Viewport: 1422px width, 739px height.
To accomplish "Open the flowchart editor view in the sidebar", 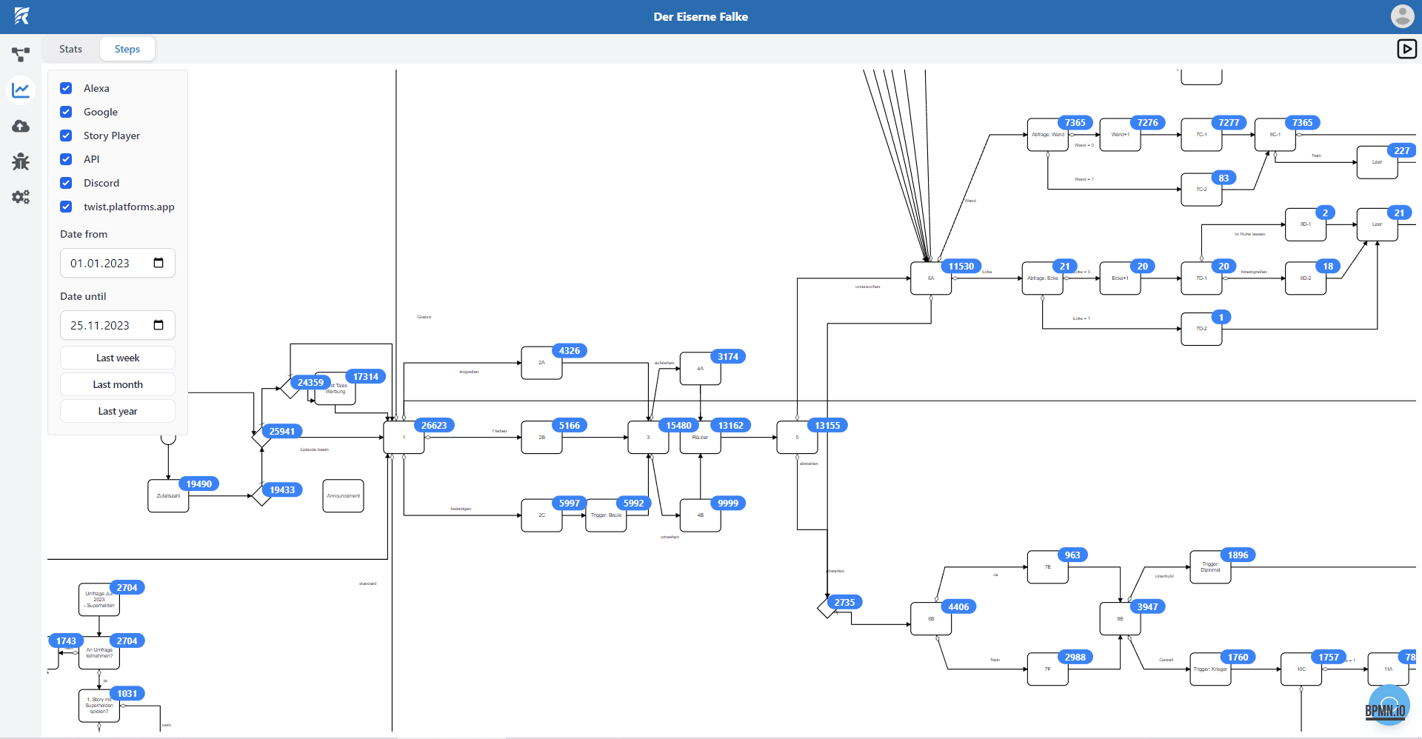I will (21, 54).
